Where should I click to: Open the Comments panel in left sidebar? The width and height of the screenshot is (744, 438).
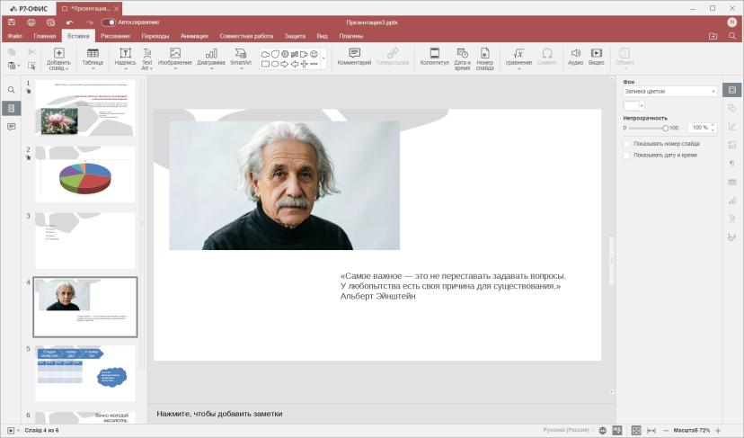tap(12, 127)
